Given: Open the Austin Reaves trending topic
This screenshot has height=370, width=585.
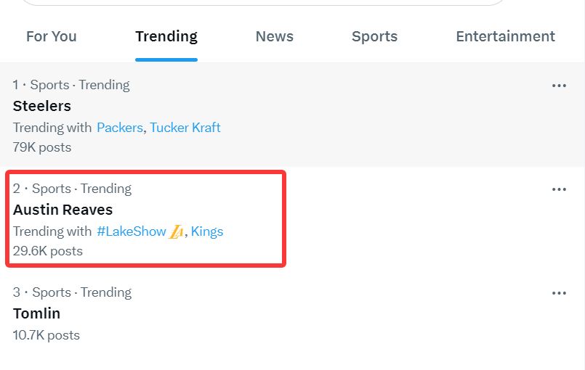Looking at the screenshot, I should pos(62,210).
